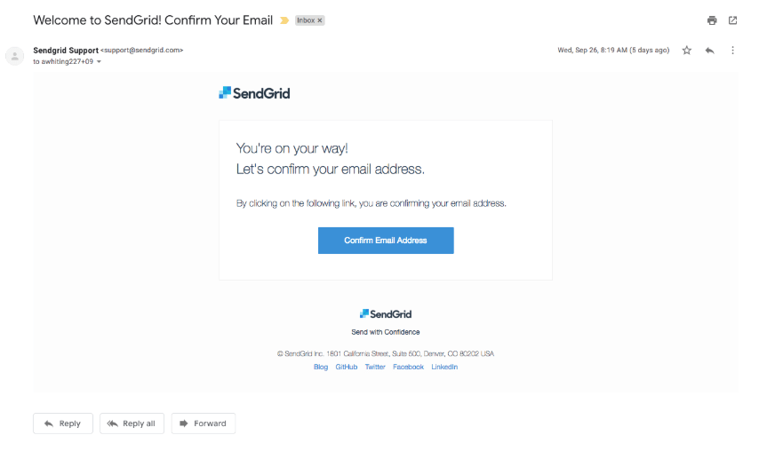Print this email with the printer icon
Viewport: 759px width, 451px height.
pos(712,20)
